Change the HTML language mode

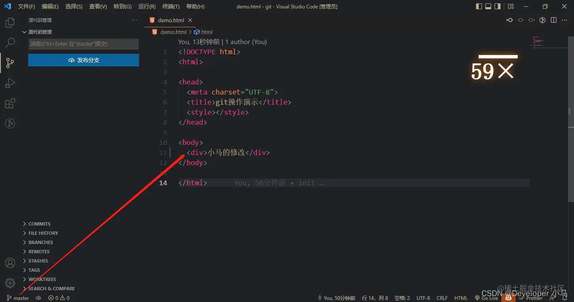tap(461, 298)
